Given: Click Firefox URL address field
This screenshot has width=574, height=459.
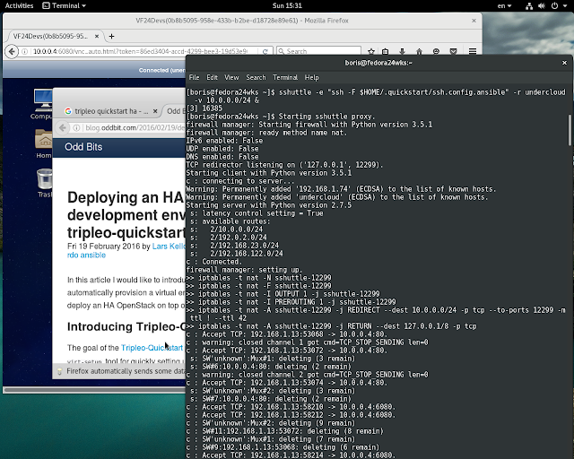Looking at the screenshot, I should pos(141,52).
